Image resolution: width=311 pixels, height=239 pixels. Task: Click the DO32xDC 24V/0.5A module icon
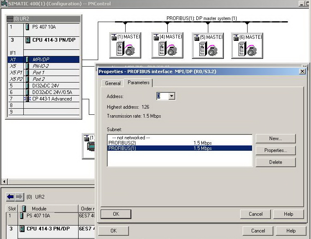27,92
